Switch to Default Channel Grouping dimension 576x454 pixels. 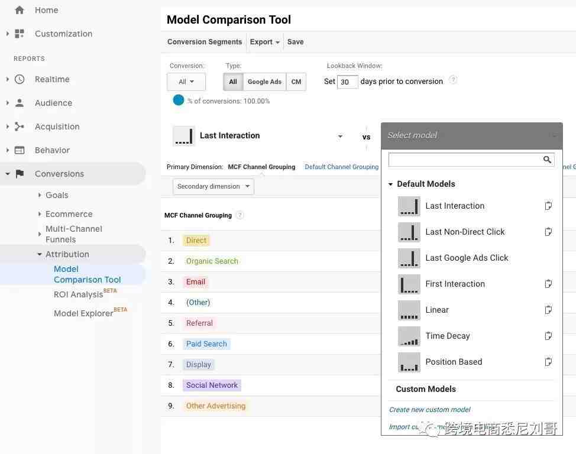341,167
